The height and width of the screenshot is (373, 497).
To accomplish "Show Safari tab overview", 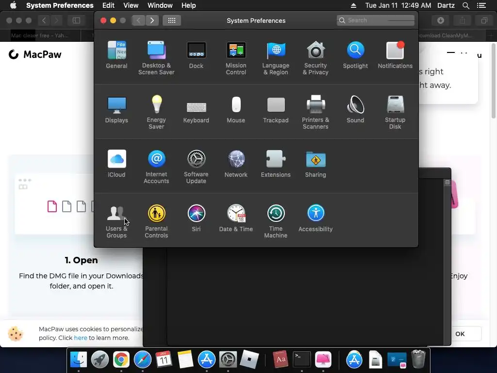I will [484, 20].
